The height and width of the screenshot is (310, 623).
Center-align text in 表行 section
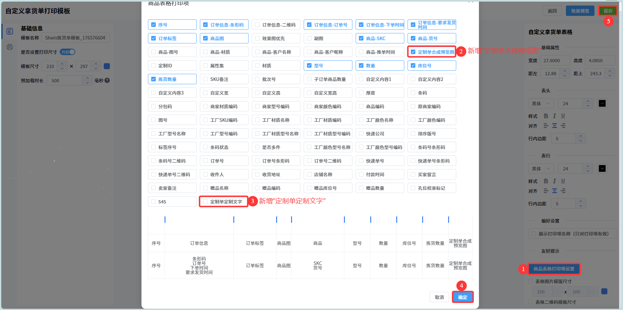(x=555, y=191)
